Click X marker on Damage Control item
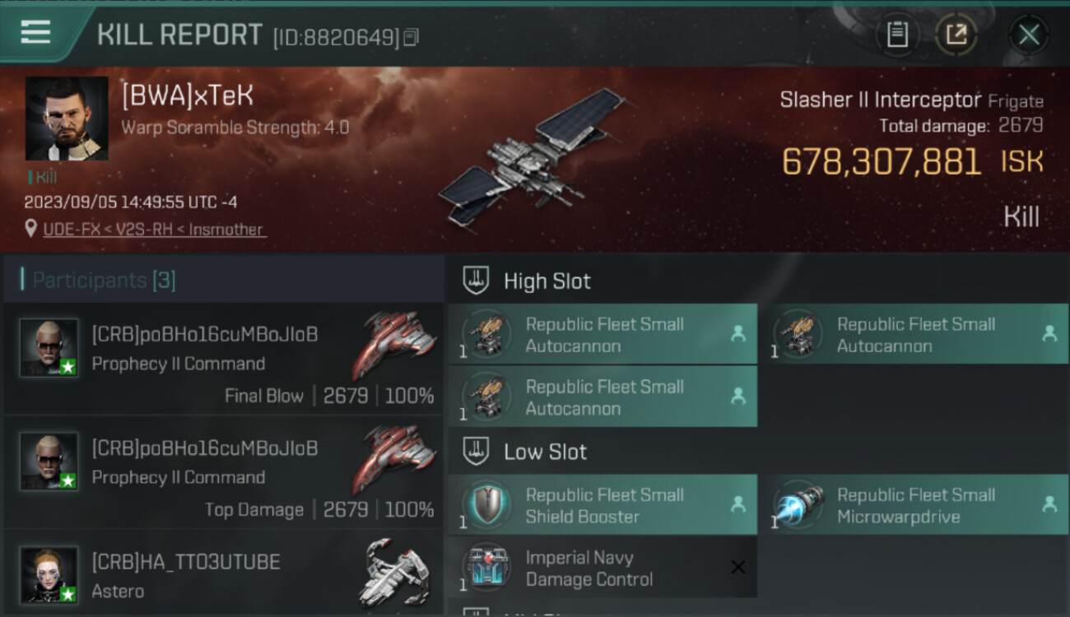The image size is (1070, 617). (x=738, y=567)
